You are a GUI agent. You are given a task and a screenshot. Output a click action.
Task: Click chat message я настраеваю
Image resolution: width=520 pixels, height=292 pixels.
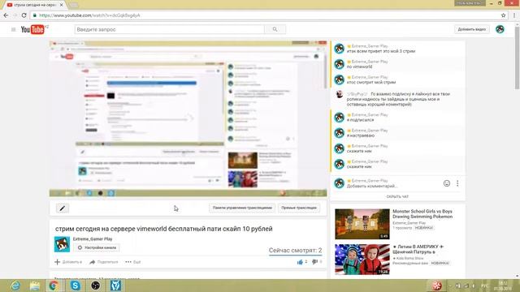[361, 135]
